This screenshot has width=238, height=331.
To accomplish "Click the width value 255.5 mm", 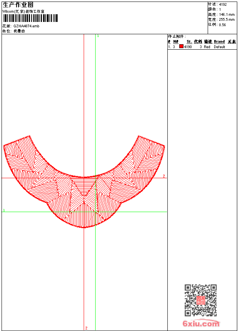I will [226, 19].
